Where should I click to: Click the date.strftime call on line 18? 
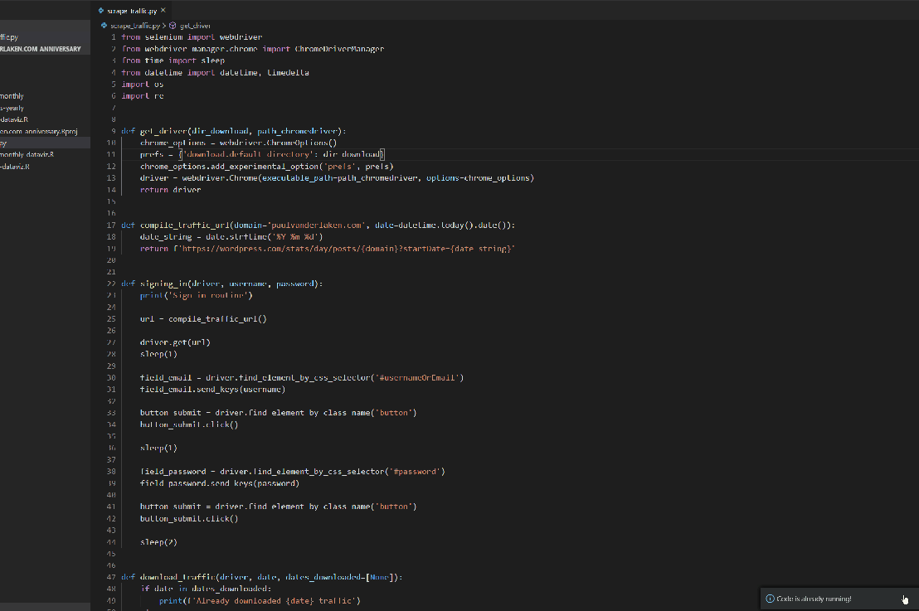click(x=265, y=236)
